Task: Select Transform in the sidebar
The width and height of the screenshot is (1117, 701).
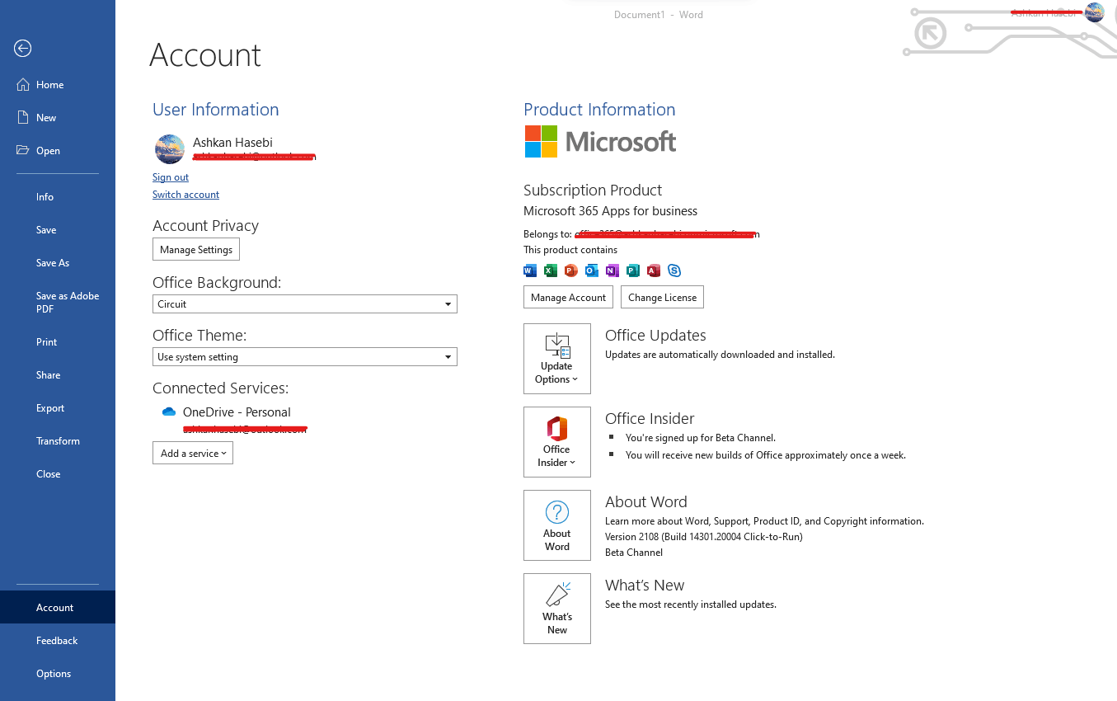Action: 58,441
